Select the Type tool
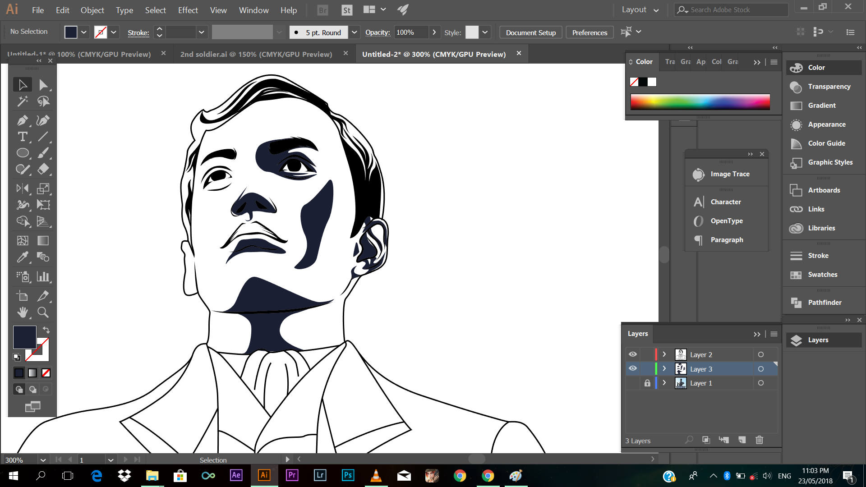Image resolution: width=866 pixels, height=487 pixels. (22, 137)
